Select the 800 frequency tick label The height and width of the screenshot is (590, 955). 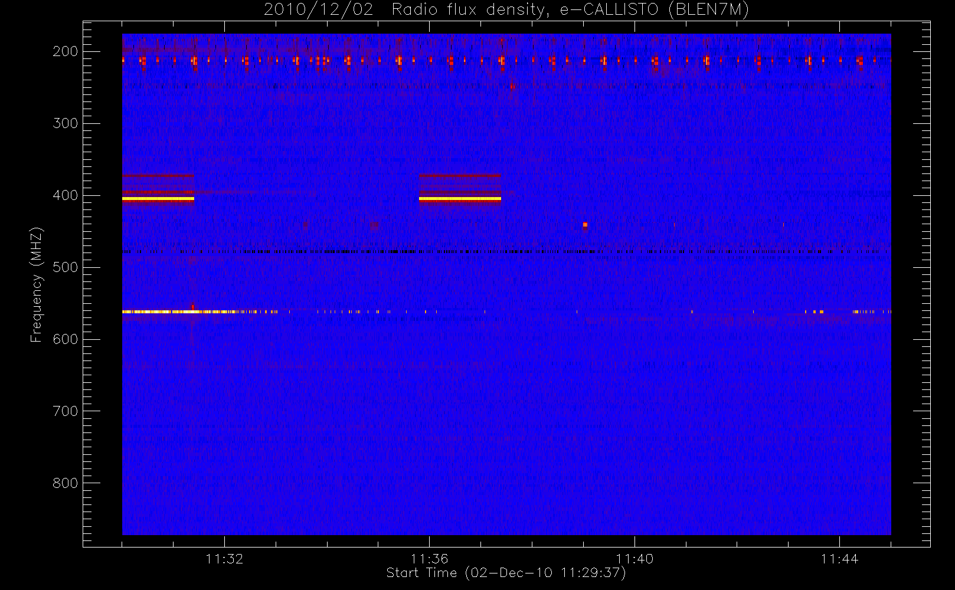click(x=66, y=483)
